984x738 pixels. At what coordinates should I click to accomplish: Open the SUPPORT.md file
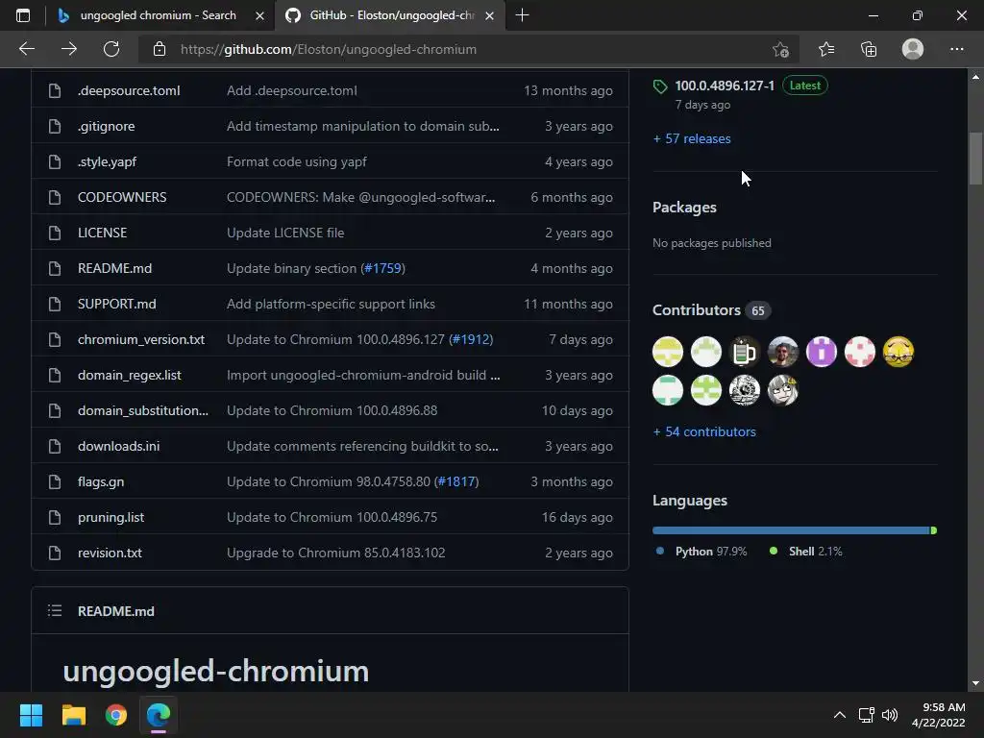116,304
